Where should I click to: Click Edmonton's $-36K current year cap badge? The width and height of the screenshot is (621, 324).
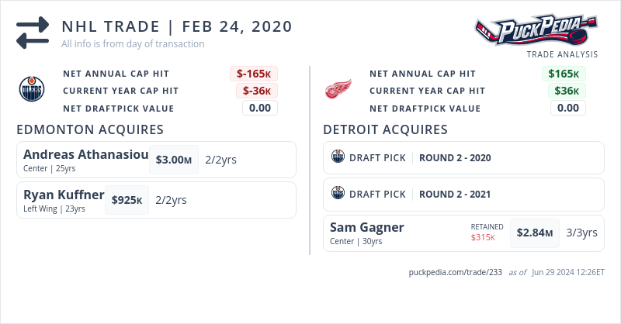click(257, 91)
